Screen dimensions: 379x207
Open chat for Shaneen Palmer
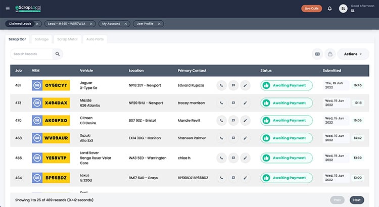pyautogui.click(x=233, y=138)
